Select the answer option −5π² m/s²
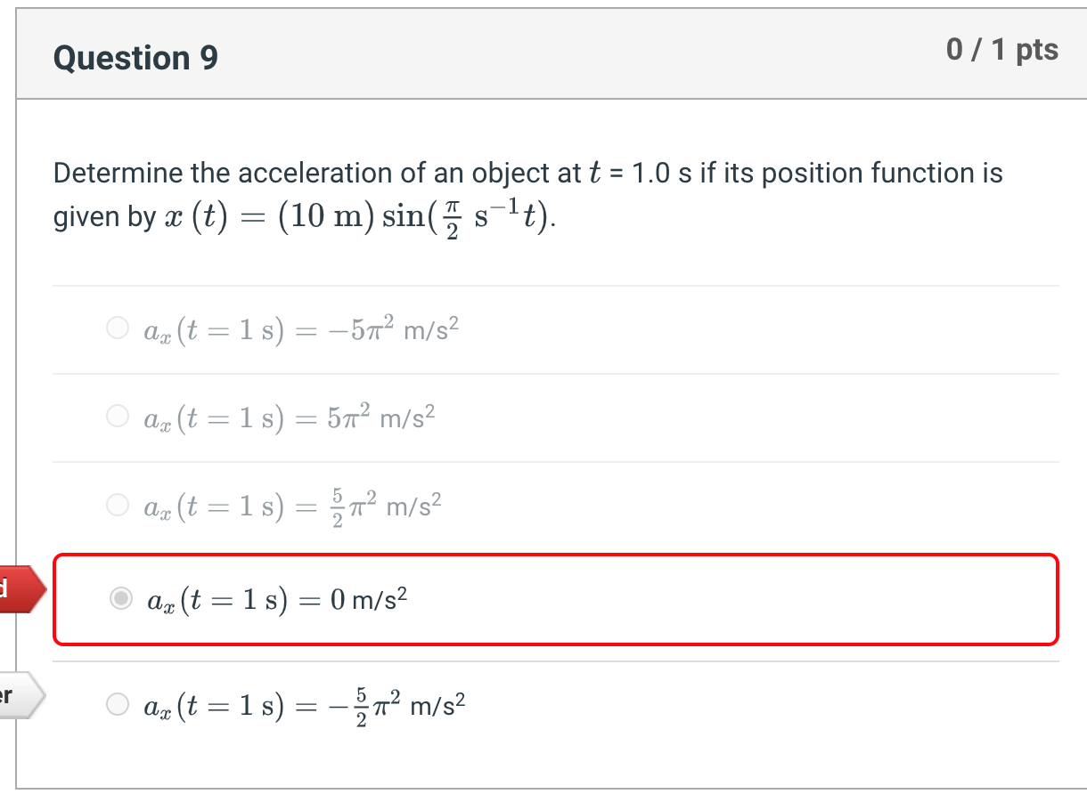 pyautogui.click(x=117, y=328)
